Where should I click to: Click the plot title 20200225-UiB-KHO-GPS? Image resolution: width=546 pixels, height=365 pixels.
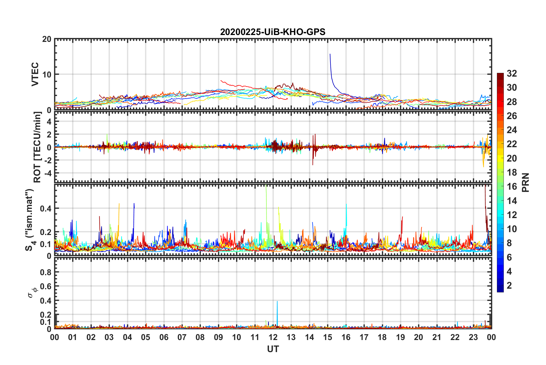pos(273,32)
